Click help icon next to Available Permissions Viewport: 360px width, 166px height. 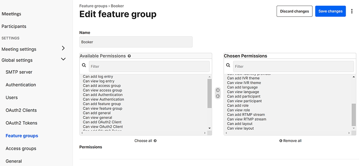point(129,56)
